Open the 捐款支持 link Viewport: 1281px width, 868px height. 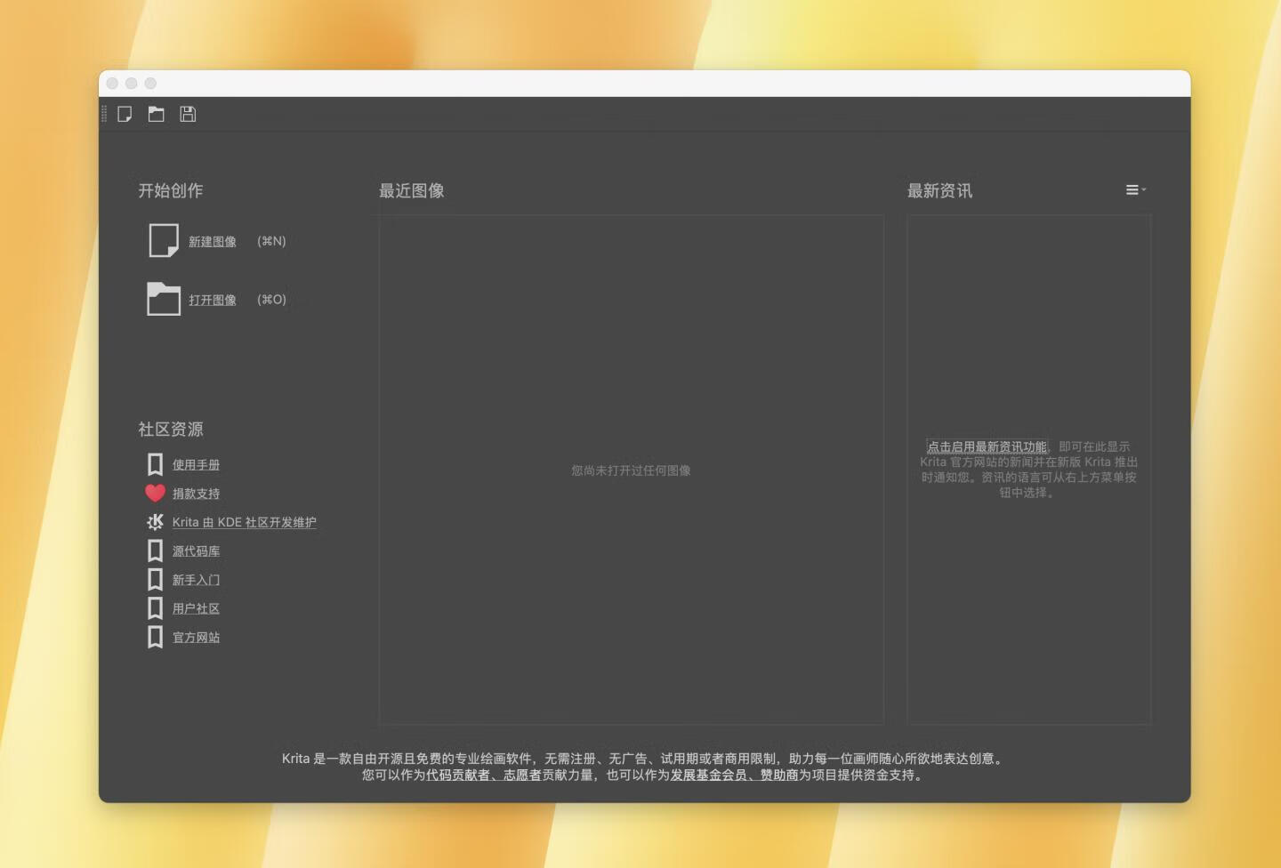196,494
